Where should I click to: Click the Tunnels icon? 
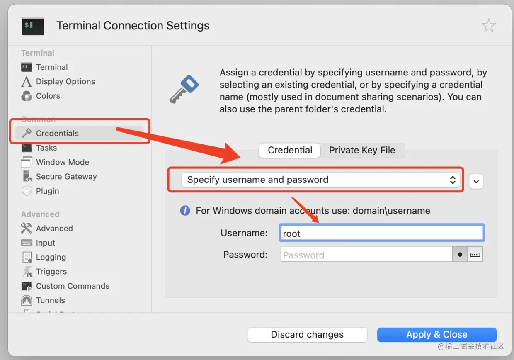pyautogui.click(x=27, y=300)
